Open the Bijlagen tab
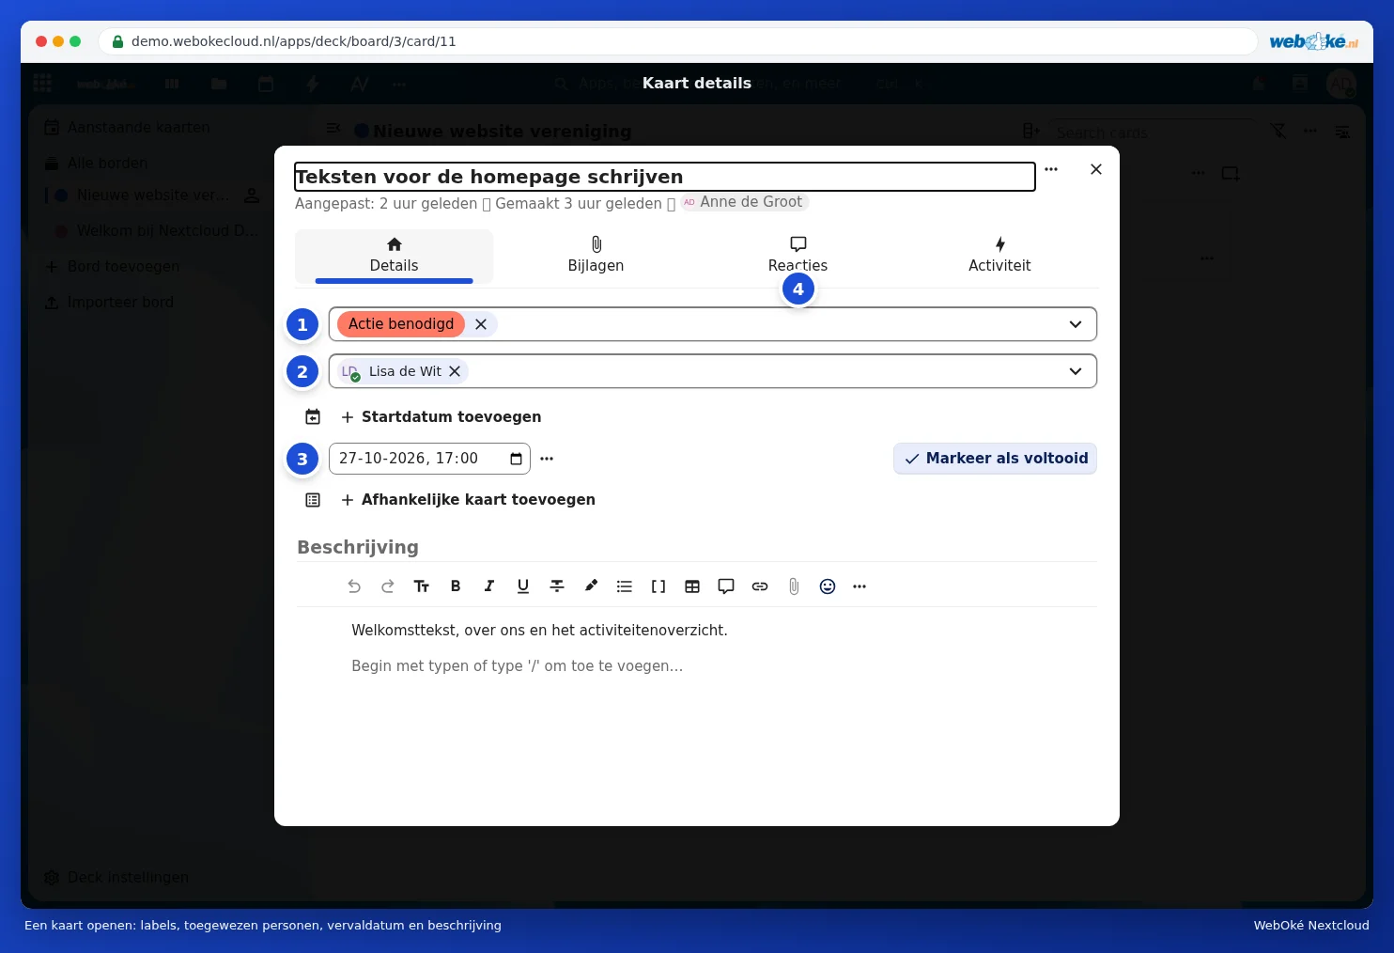1394x953 pixels. tap(596, 256)
